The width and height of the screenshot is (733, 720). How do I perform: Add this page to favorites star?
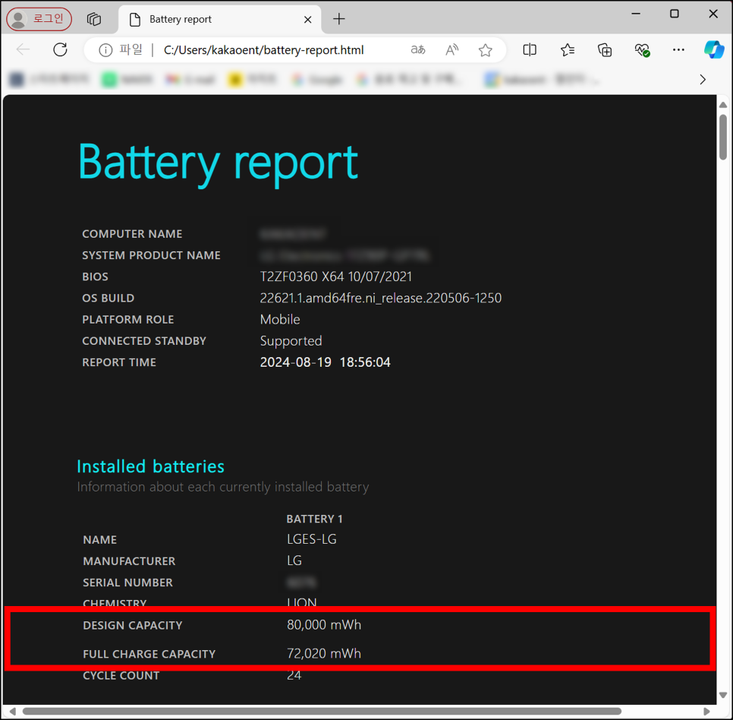[486, 49]
